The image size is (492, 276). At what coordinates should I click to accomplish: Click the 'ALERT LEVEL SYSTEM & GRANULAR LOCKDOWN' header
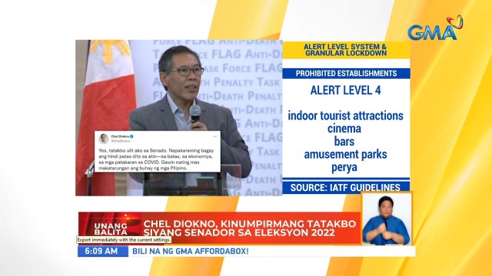[346, 50]
